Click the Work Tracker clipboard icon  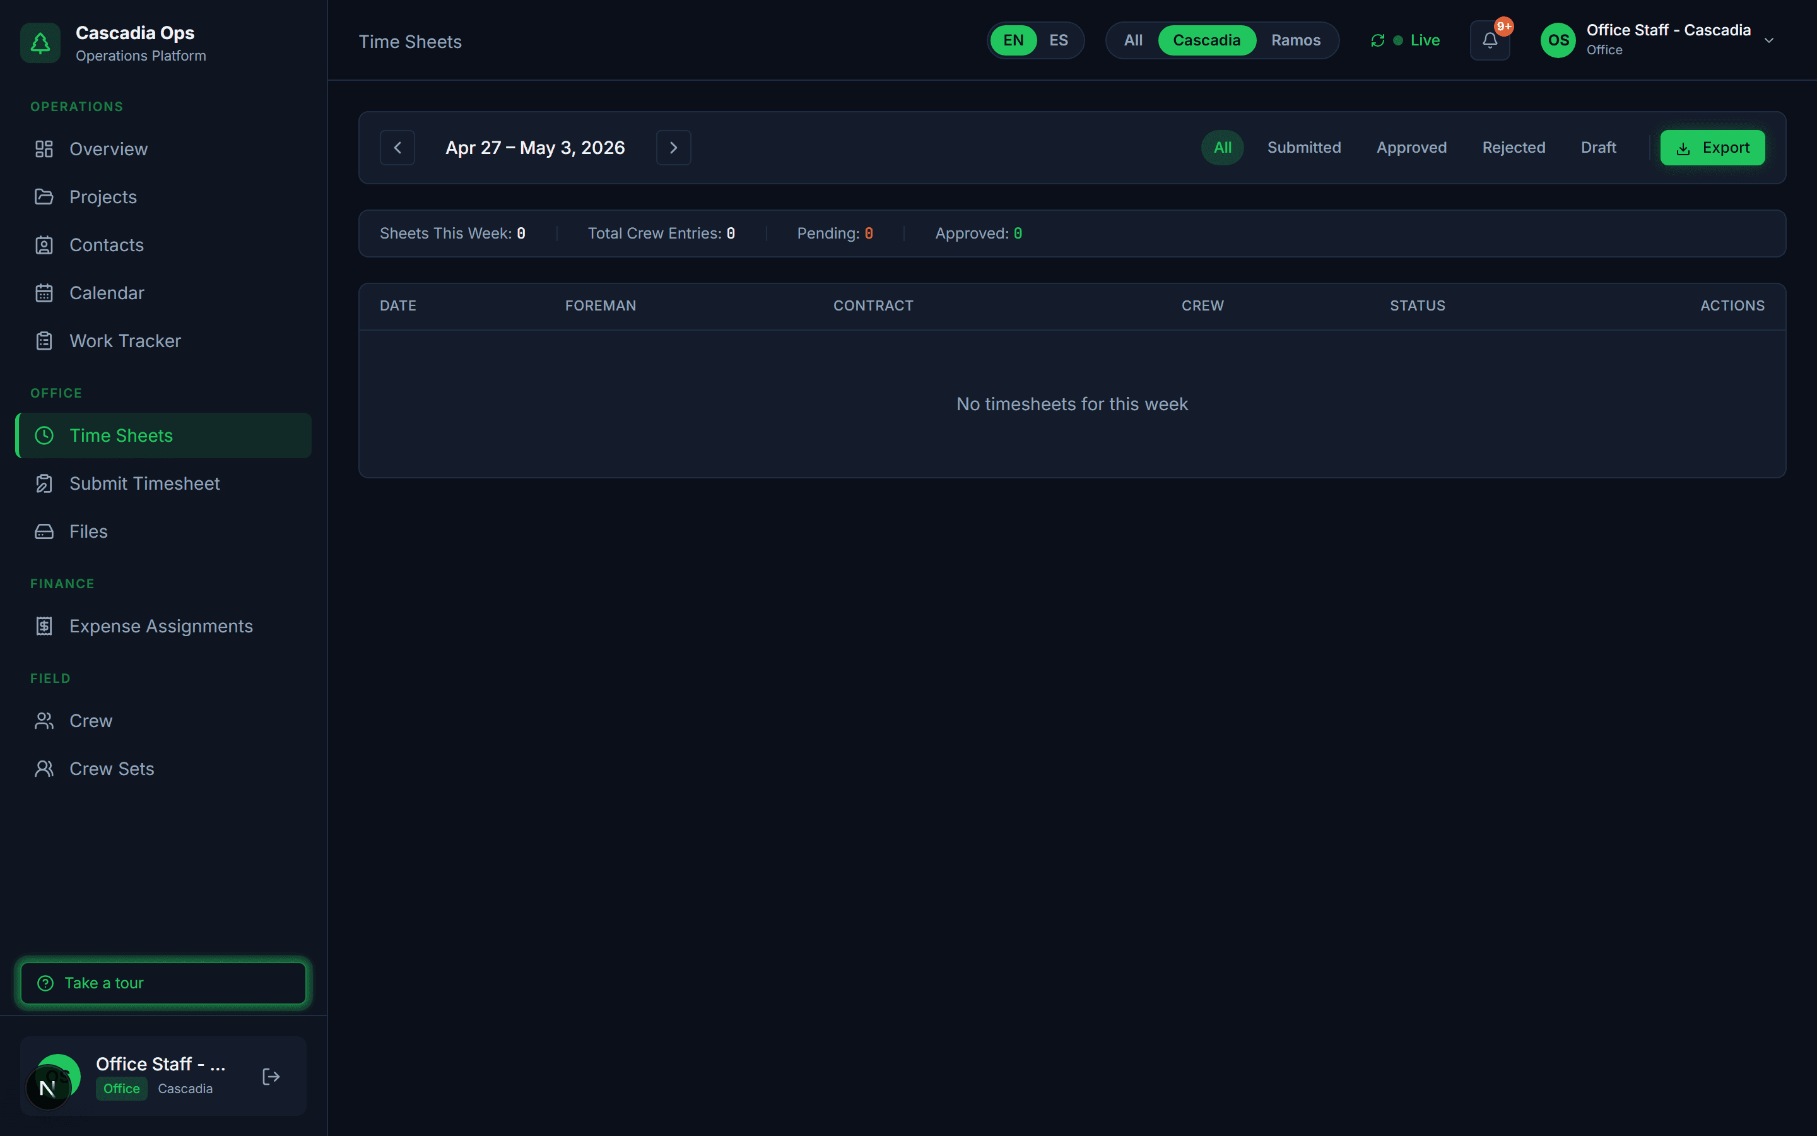point(44,341)
